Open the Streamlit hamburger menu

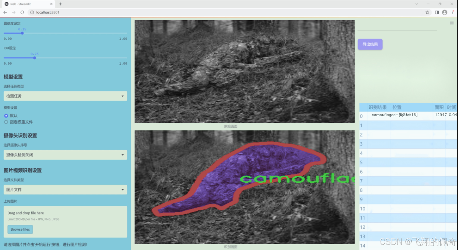[x=452, y=23]
